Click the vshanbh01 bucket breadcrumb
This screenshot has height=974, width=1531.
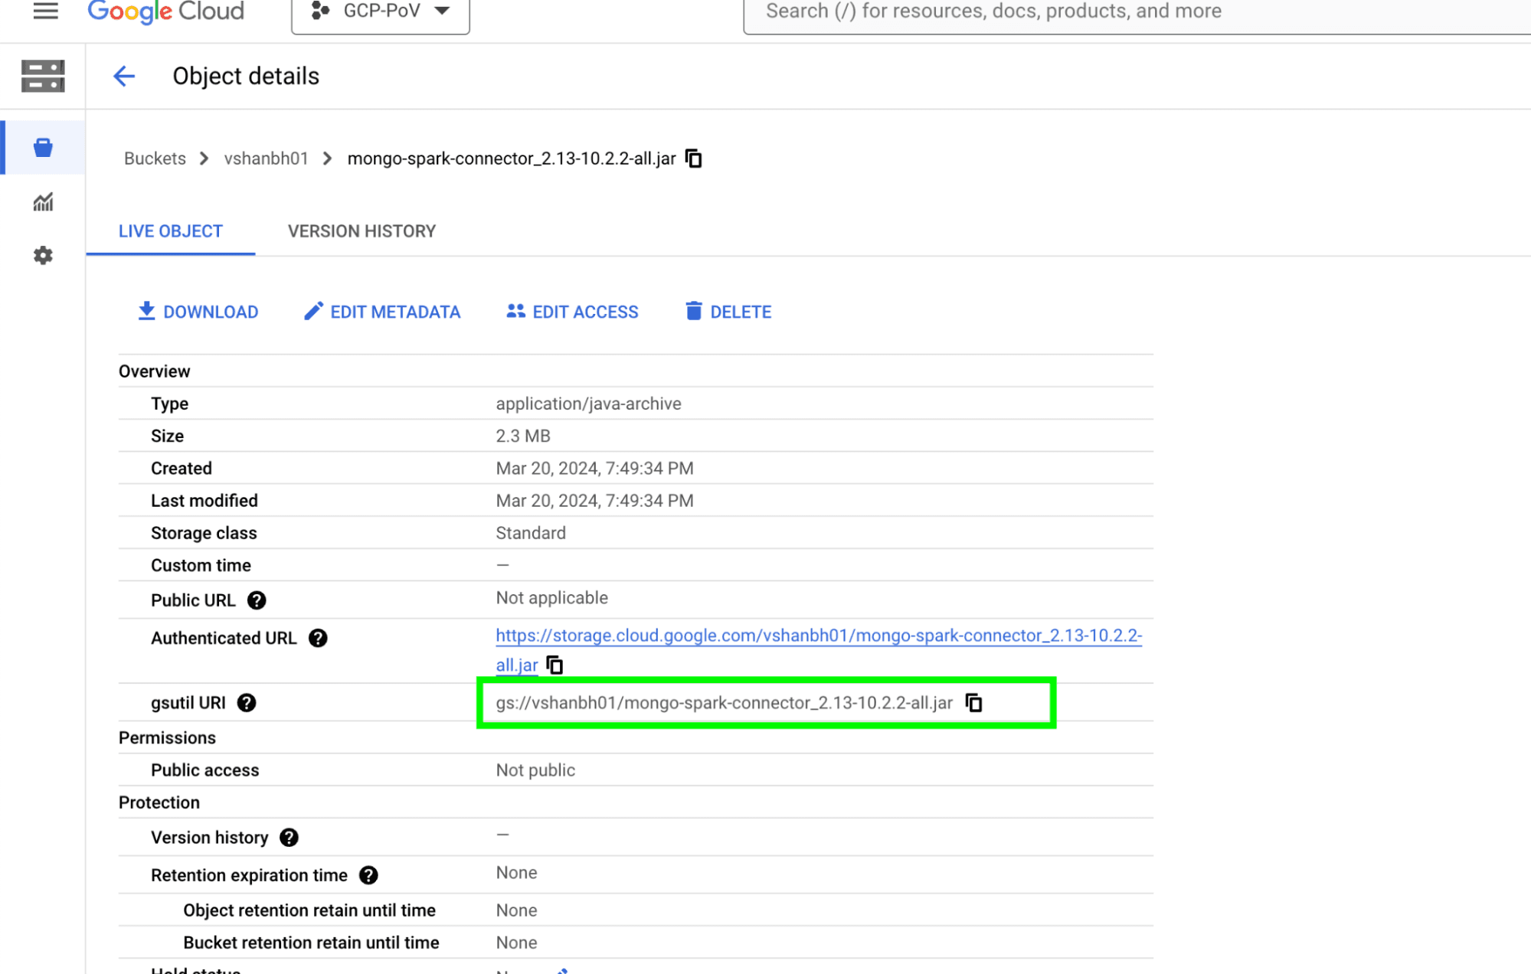pyautogui.click(x=266, y=159)
